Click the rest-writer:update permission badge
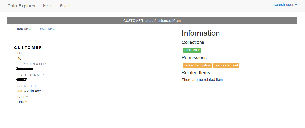Viewport: 305px width, 128px height. click(197, 65)
